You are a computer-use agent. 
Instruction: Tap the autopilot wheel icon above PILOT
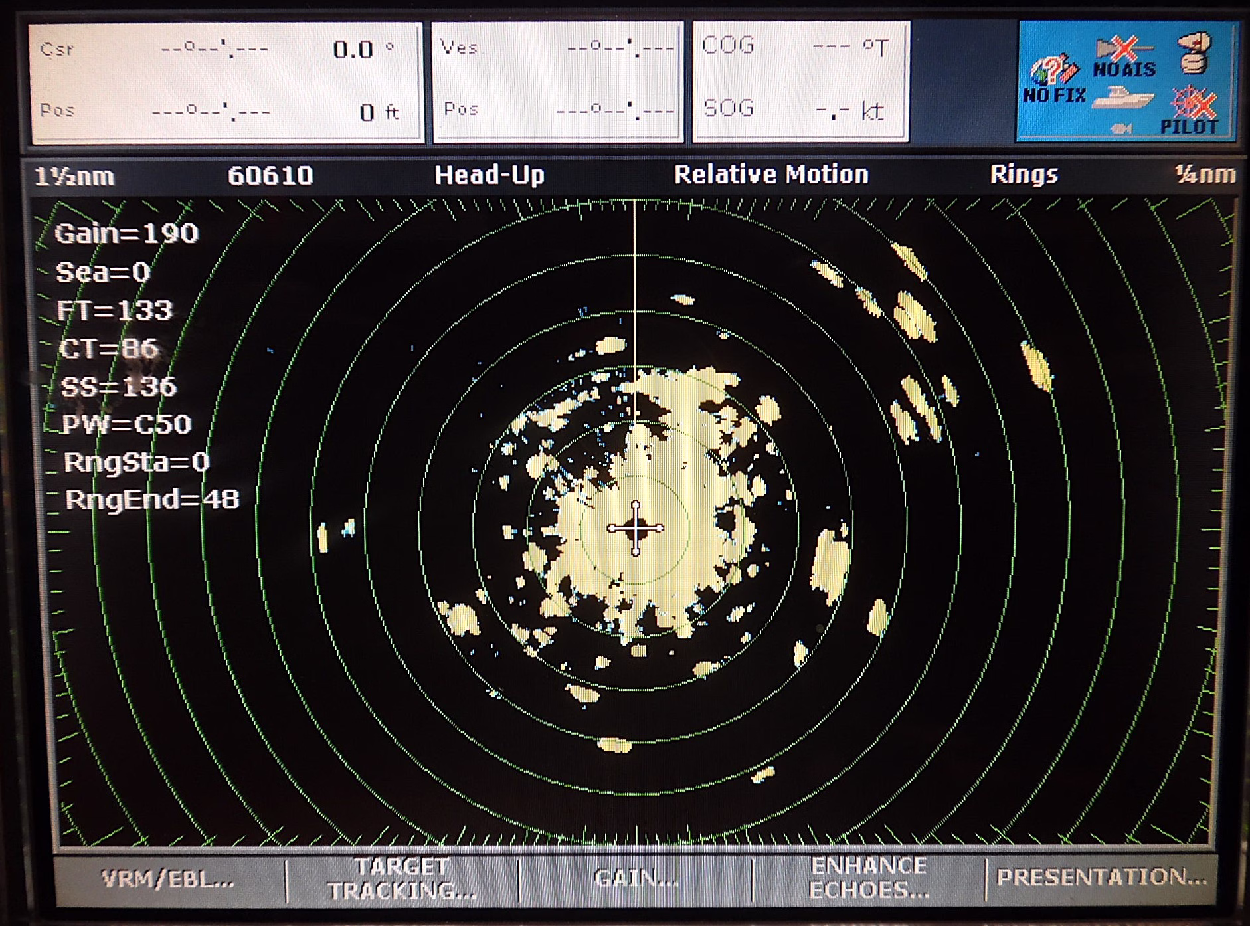[1194, 103]
